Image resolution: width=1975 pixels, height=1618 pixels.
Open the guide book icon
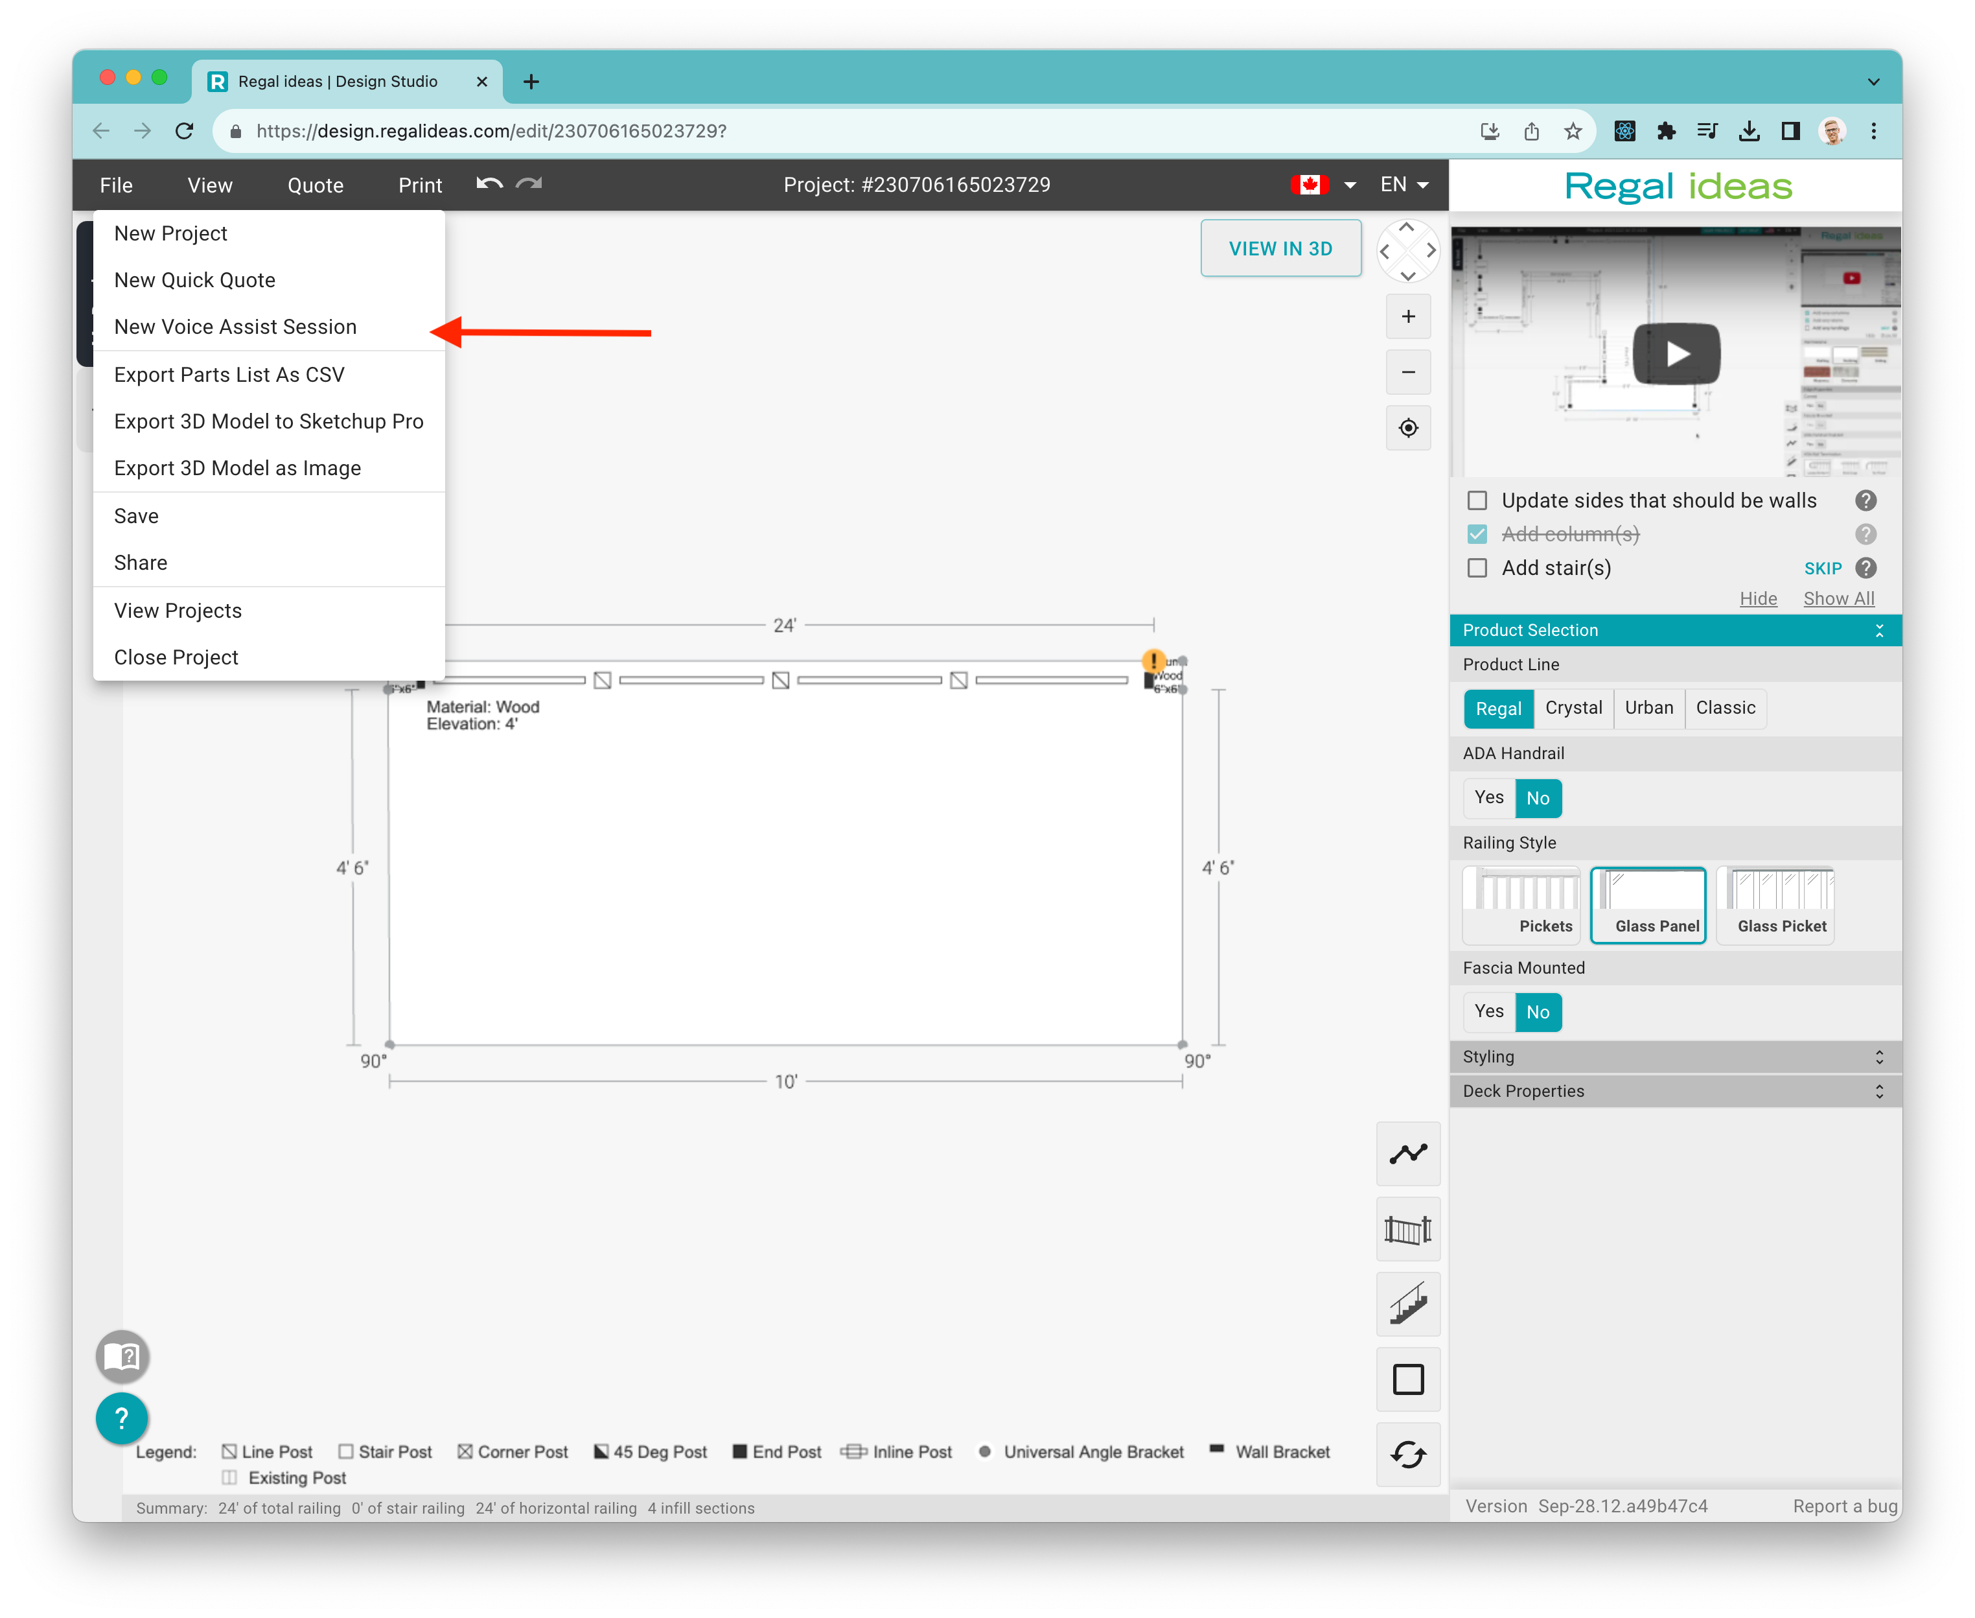pos(122,1355)
